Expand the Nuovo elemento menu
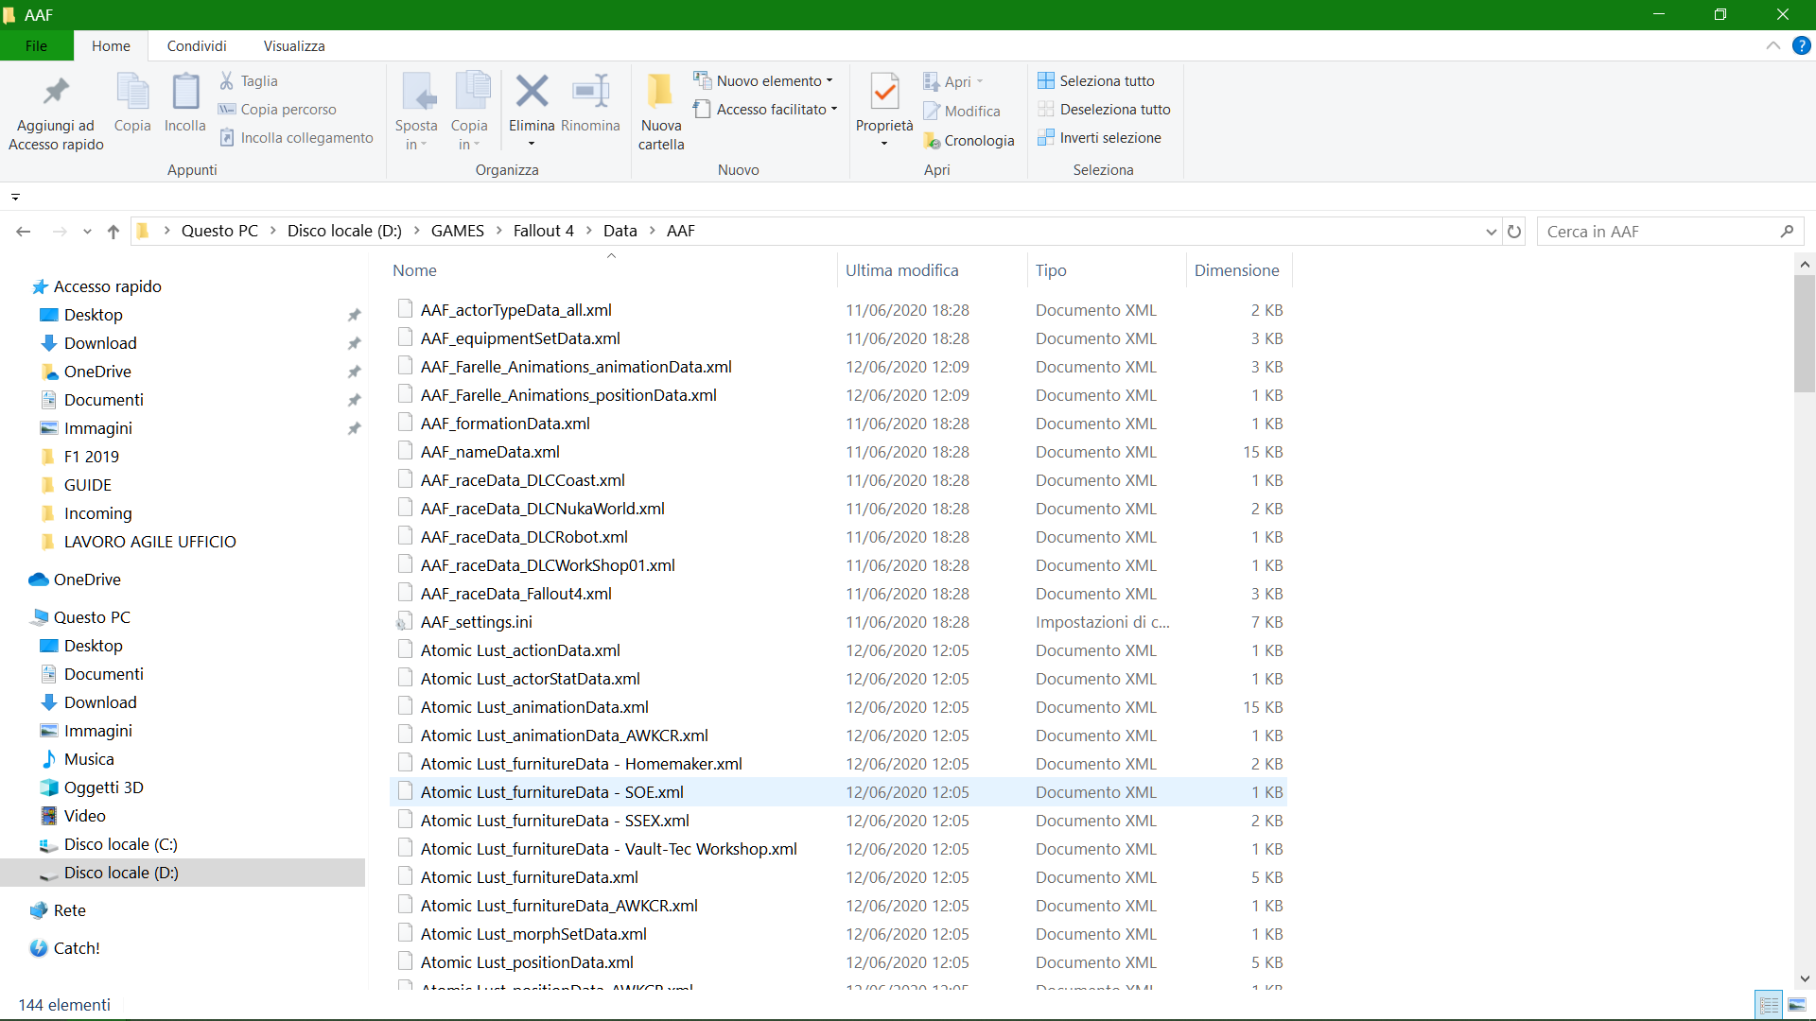The image size is (1816, 1021). 763,81
